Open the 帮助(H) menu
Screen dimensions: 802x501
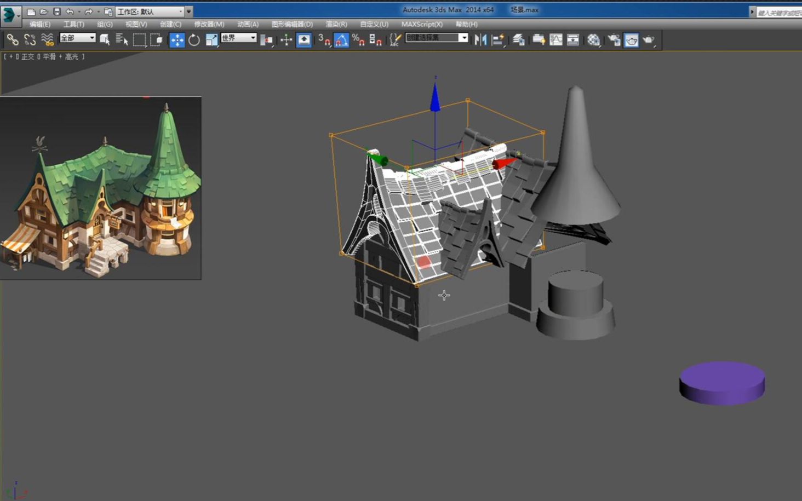tap(466, 24)
